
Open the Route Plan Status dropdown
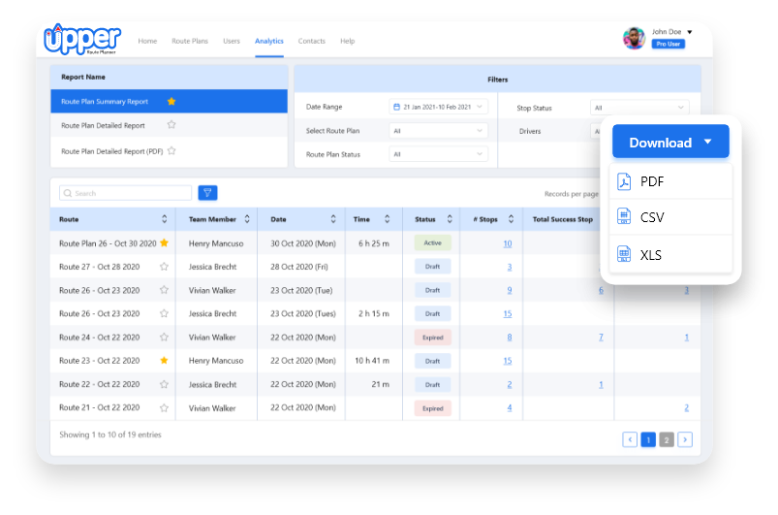[438, 154]
